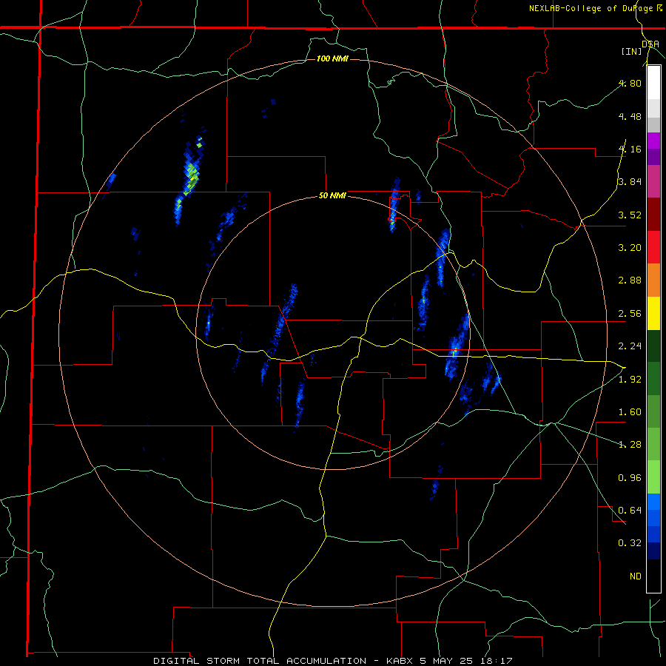This screenshot has height=666, width=666.
Task: Pick the bright red swatch in the color scale
Action: 653,247
